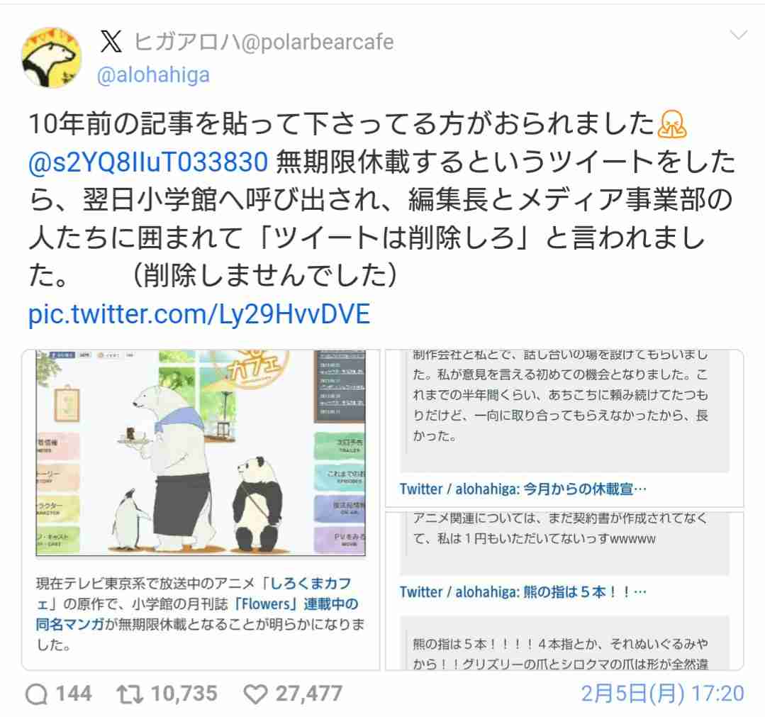765x717 pixels.
Task: Click the retweet arrows icon
Action: click(x=129, y=694)
